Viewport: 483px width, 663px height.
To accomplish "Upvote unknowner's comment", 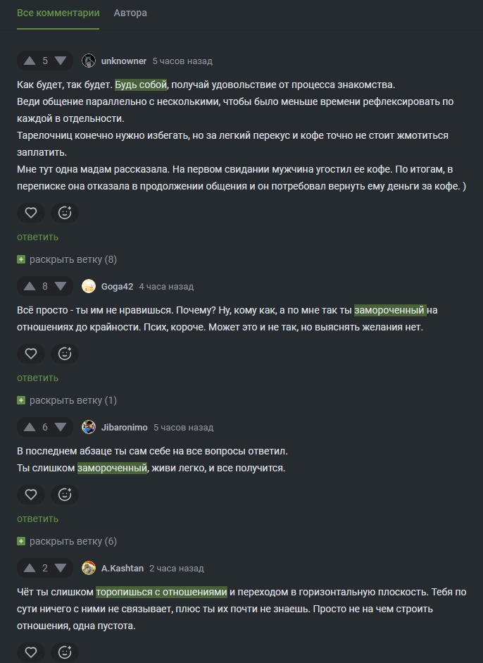I will pyautogui.click(x=29, y=61).
